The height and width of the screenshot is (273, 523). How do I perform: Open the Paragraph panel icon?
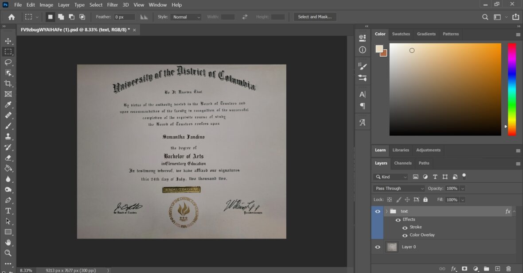pyautogui.click(x=362, y=106)
